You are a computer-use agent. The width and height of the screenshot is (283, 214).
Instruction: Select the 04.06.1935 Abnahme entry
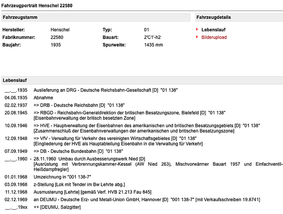(x=42, y=98)
